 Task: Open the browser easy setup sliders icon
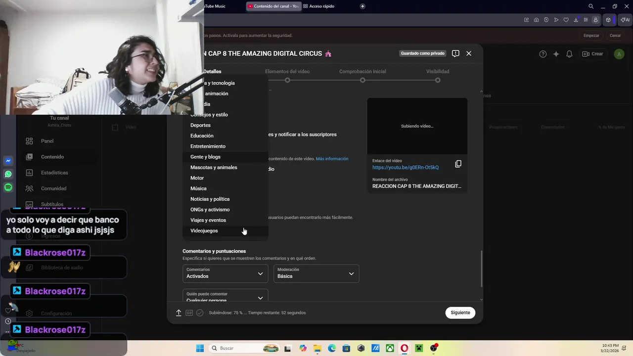[x=586, y=20]
